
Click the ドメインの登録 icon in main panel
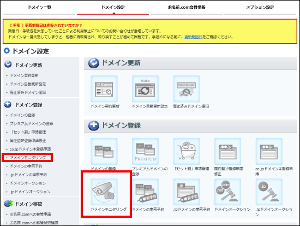tap(104, 151)
